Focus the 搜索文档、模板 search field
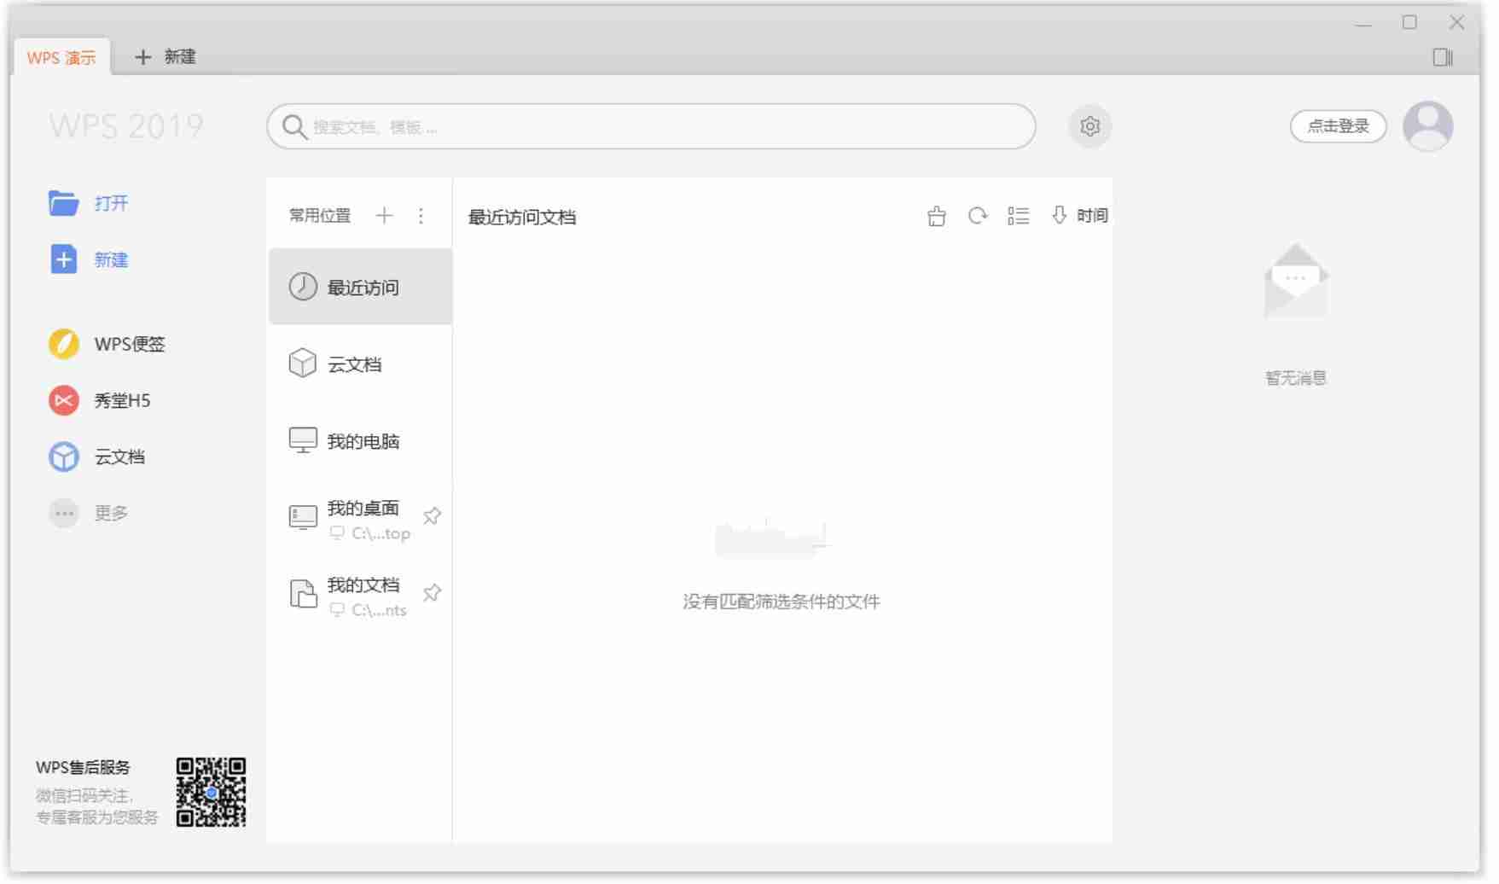 (x=650, y=126)
